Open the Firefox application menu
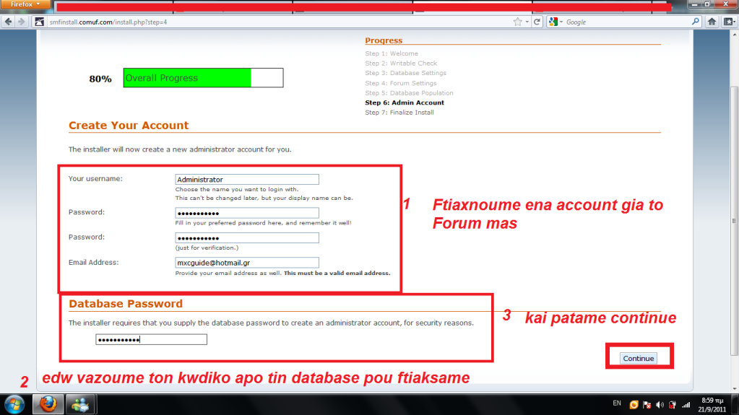 (25, 4)
